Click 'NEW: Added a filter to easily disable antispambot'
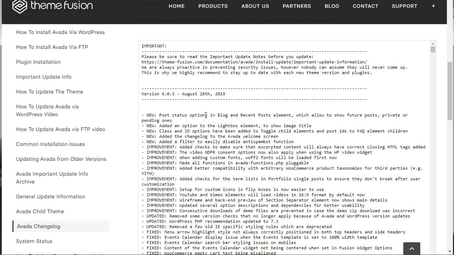The width and height of the screenshot is (454, 255). pyautogui.click(x=217, y=142)
